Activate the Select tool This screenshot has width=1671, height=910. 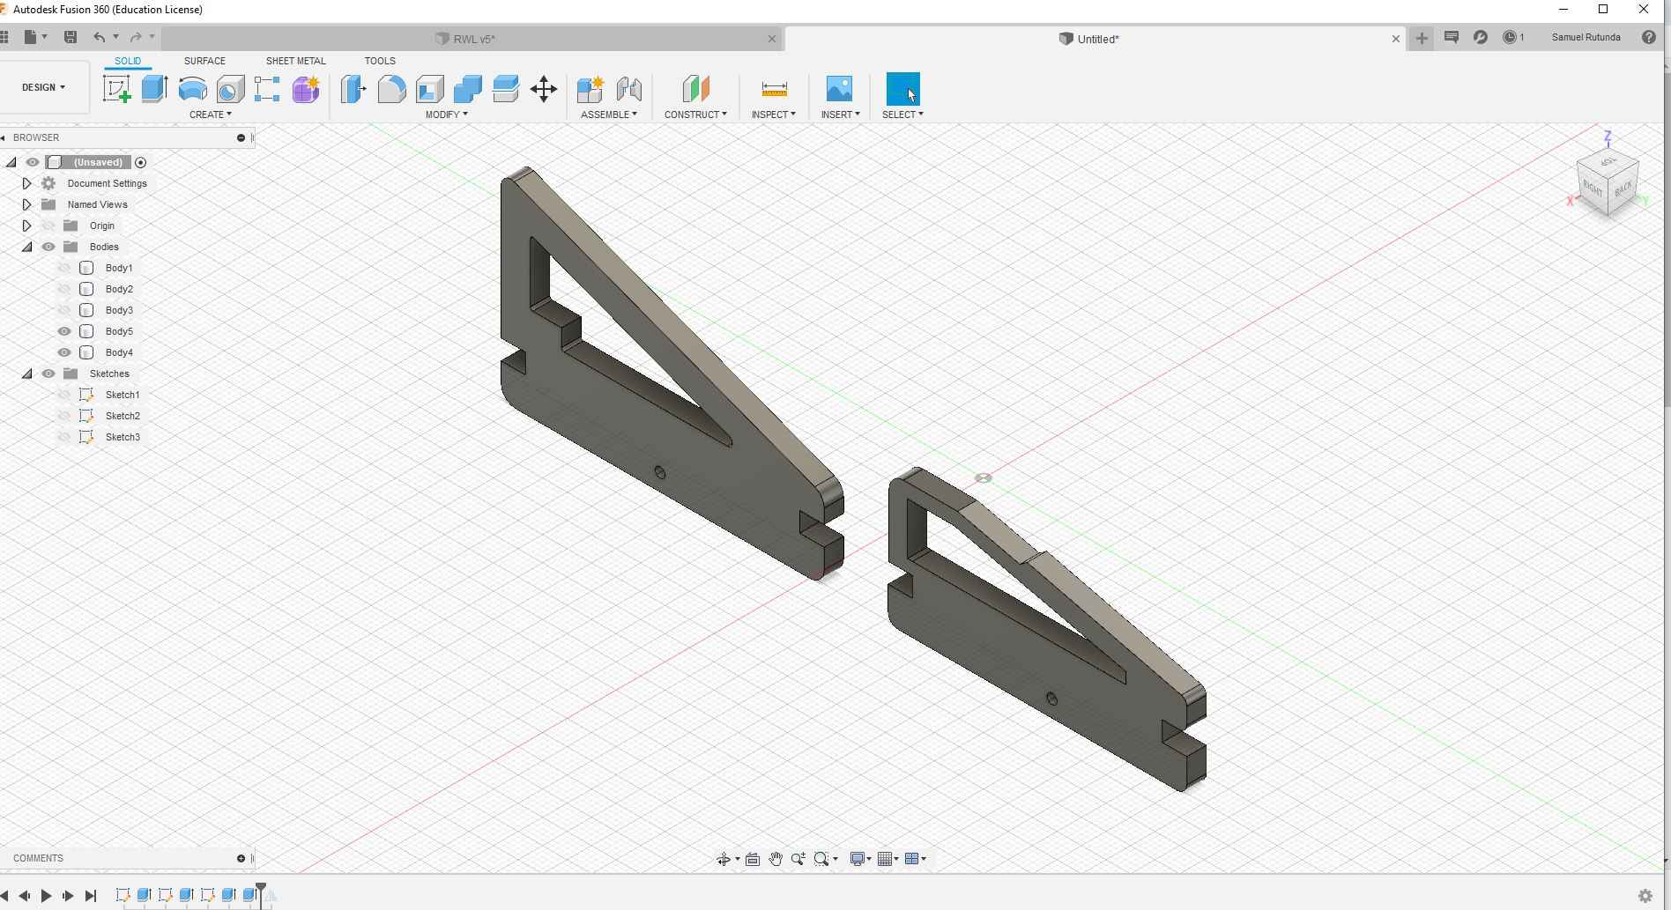point(902,89)
